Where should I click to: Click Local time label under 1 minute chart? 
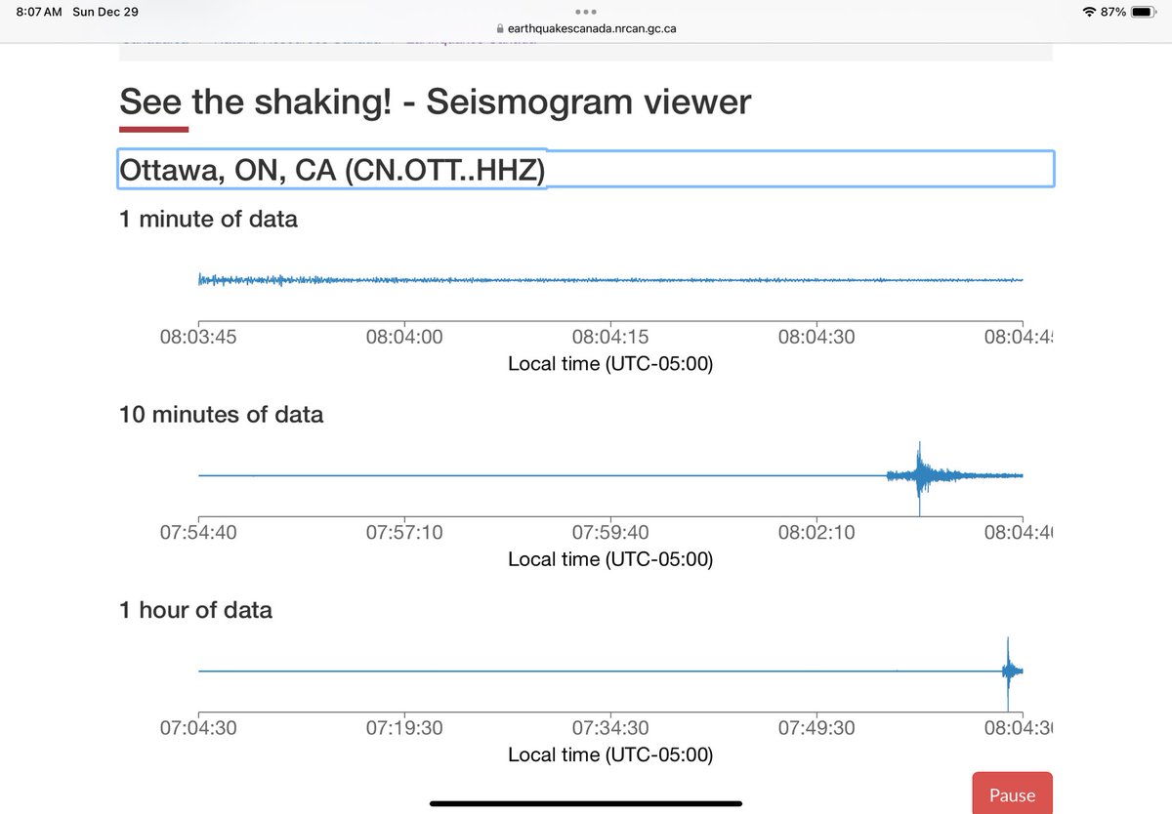coord(610,364)
